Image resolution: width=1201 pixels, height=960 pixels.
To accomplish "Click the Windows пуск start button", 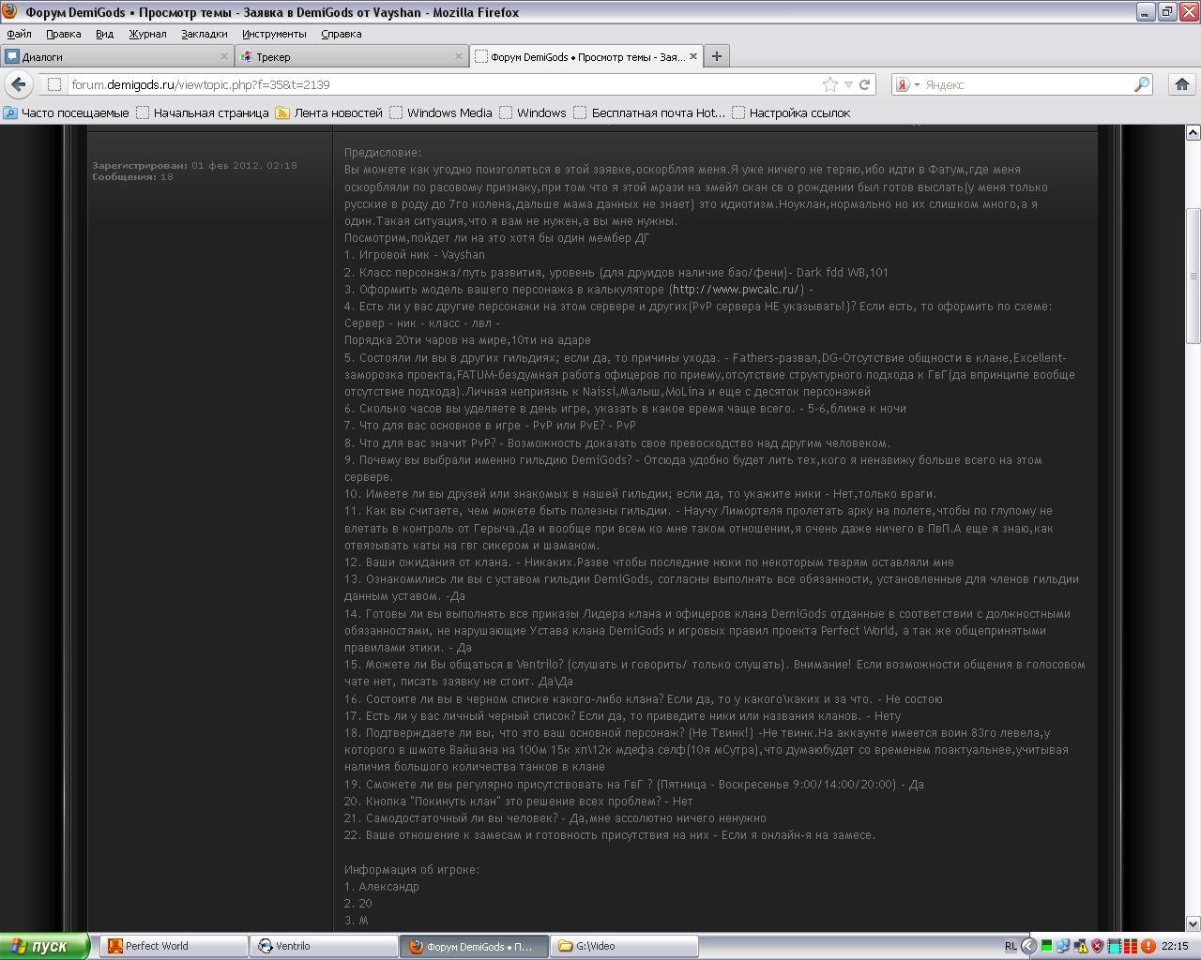I will pos(45,946).
